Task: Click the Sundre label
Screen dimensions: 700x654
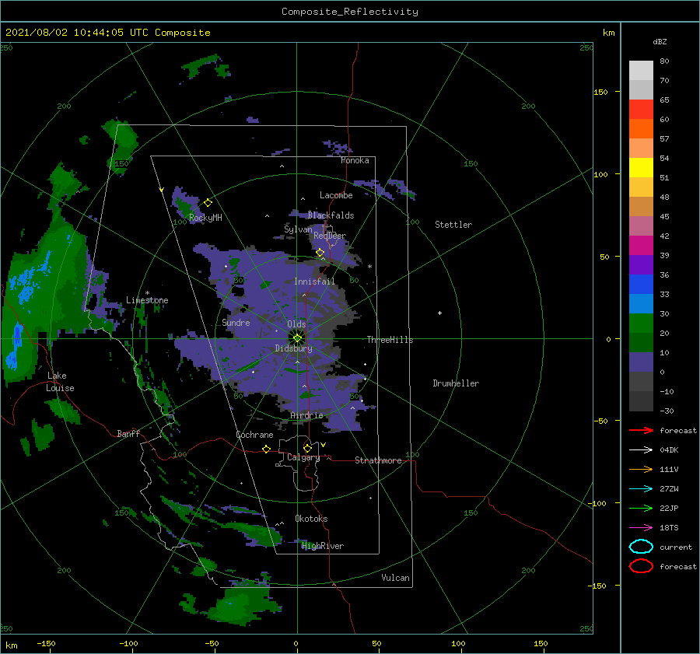Action: tap(236, 322)
